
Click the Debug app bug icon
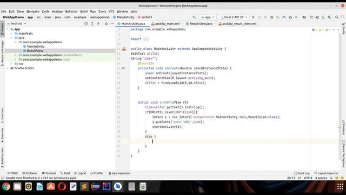[x=272, y=17]
